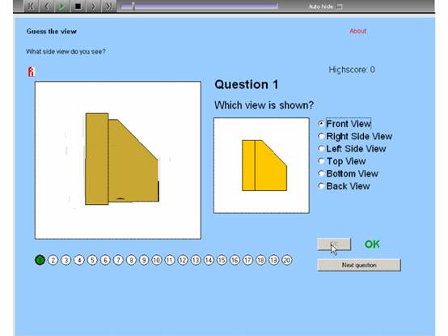The image size is (448, 336).
Task: Select the Left Side View option
Action: [353, 149]
